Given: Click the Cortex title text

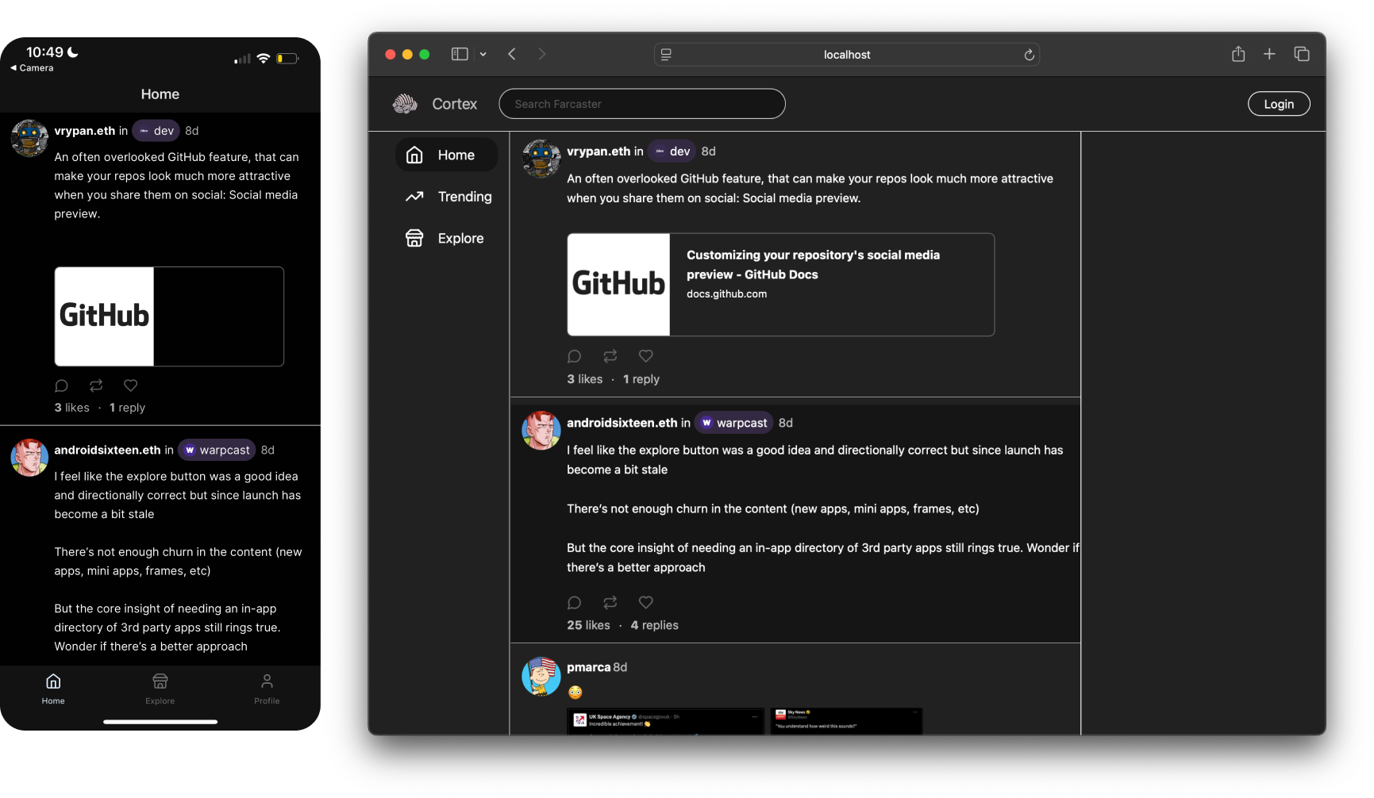Looking at the screenshot, I should pyautogui.click(x=455, y=104).
